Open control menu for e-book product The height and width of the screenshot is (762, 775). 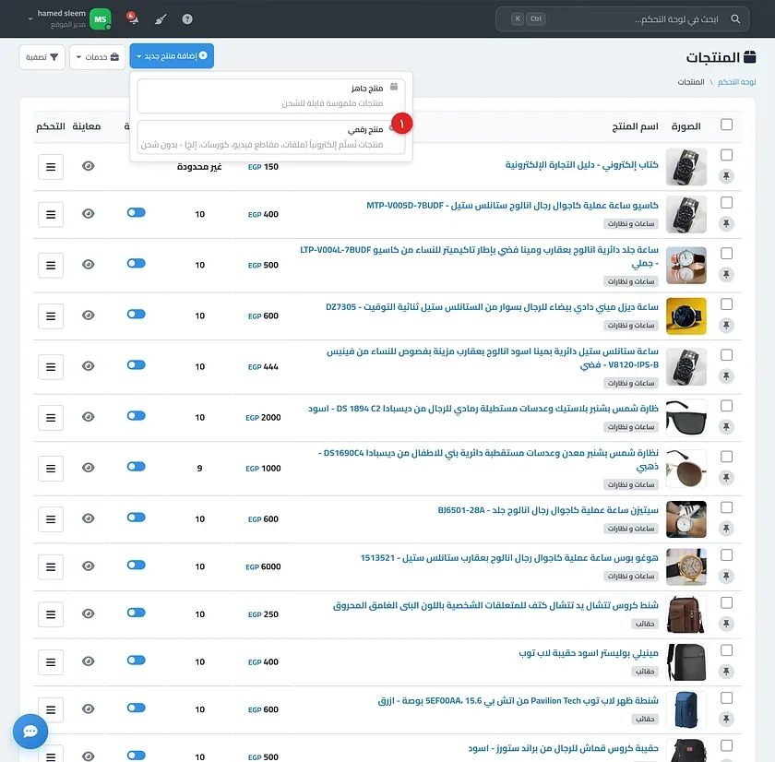point(51,167)
